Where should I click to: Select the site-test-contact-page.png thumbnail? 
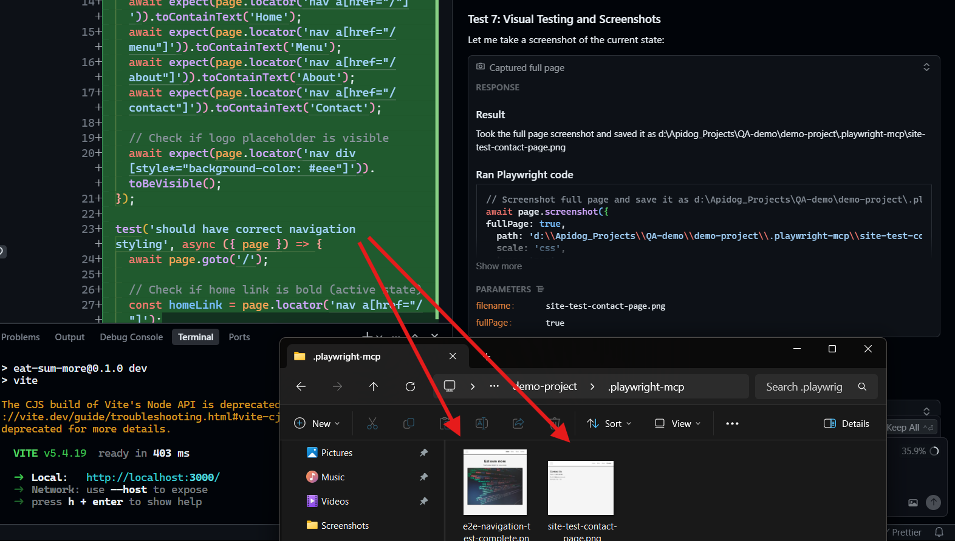coord(581,488)
